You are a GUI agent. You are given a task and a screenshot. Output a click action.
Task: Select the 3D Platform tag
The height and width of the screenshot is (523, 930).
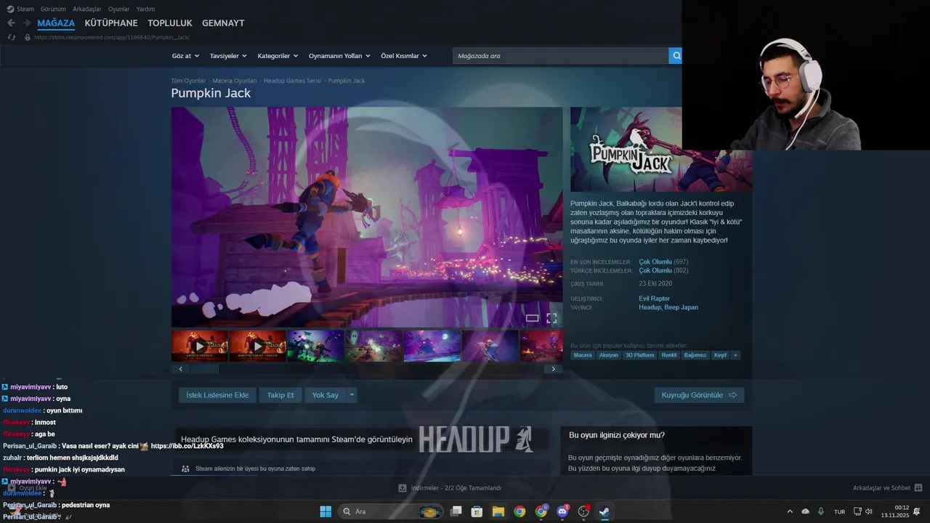(639, 355)
